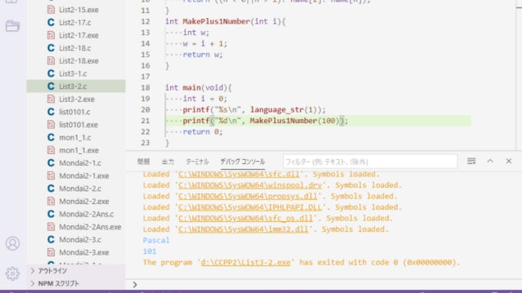The width and height of the screenshot is (522, 293).
Task: Switch to the 問題 tab
Action: [144, 162]
